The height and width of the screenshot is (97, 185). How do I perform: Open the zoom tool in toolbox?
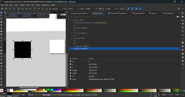1,82
